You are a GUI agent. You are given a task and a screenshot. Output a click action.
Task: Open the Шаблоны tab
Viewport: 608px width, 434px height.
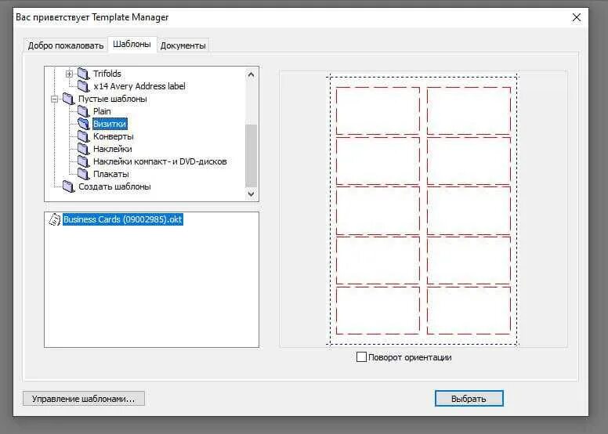[x=132, y=44]
